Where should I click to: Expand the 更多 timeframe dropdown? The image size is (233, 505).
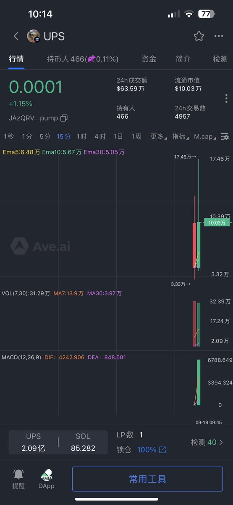pyautogui.click(x=159, y=136)
